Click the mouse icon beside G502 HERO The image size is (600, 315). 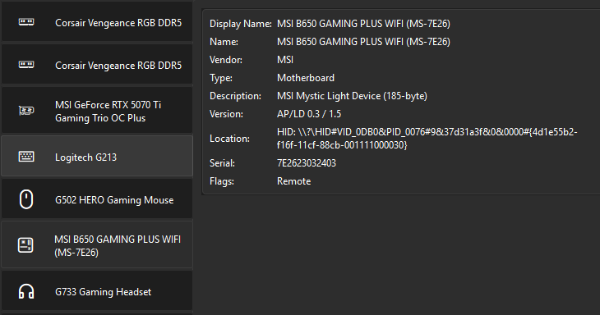[26, 199]
